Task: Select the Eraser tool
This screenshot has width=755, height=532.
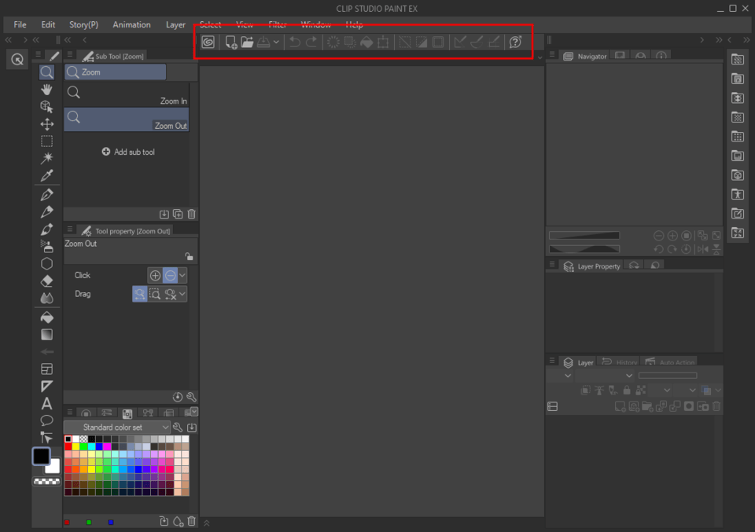Action: tap(46, 281)
